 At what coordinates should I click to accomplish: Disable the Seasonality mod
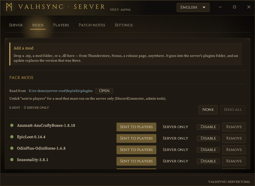(x=208, y=161)
